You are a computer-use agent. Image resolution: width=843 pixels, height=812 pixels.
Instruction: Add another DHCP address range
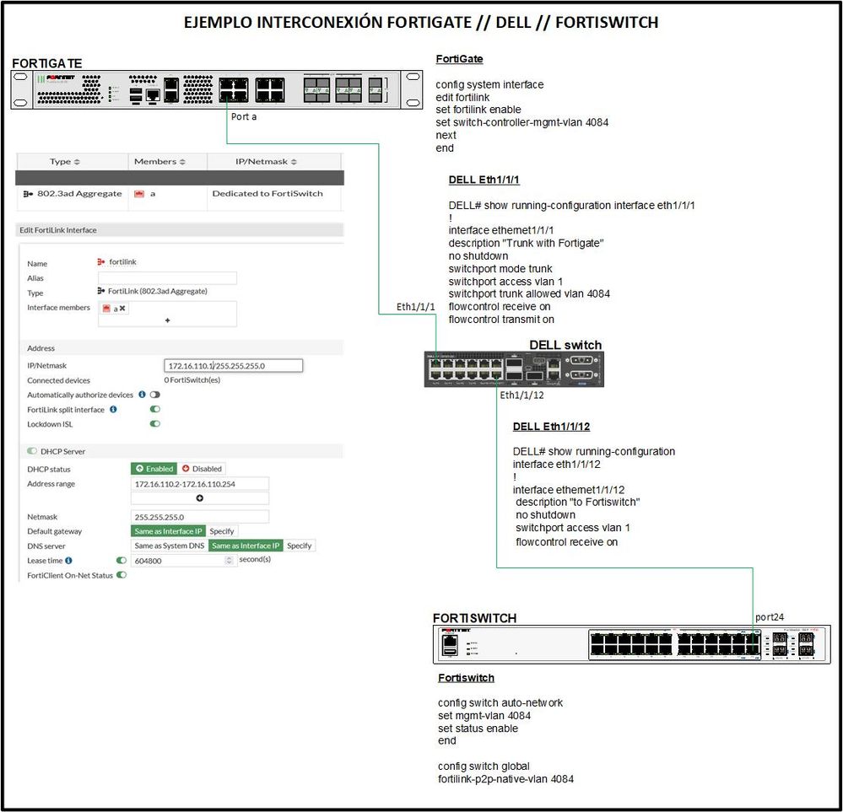click(x=199, y=498)
